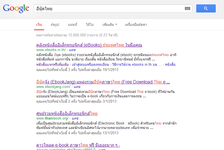Click the result count text 12,600,000 รายการ
The height and width of the screenshot is (150, 224).
[x=83, y=35]
